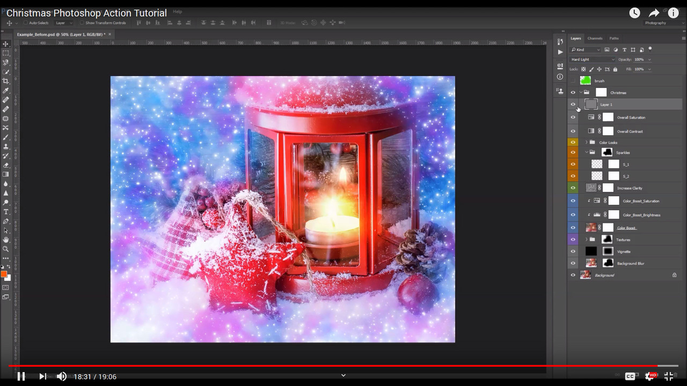The height and width of the screenshot is (386, 687).
Task: Hide the Vignette layer
Action: click(x=573, y=251)
